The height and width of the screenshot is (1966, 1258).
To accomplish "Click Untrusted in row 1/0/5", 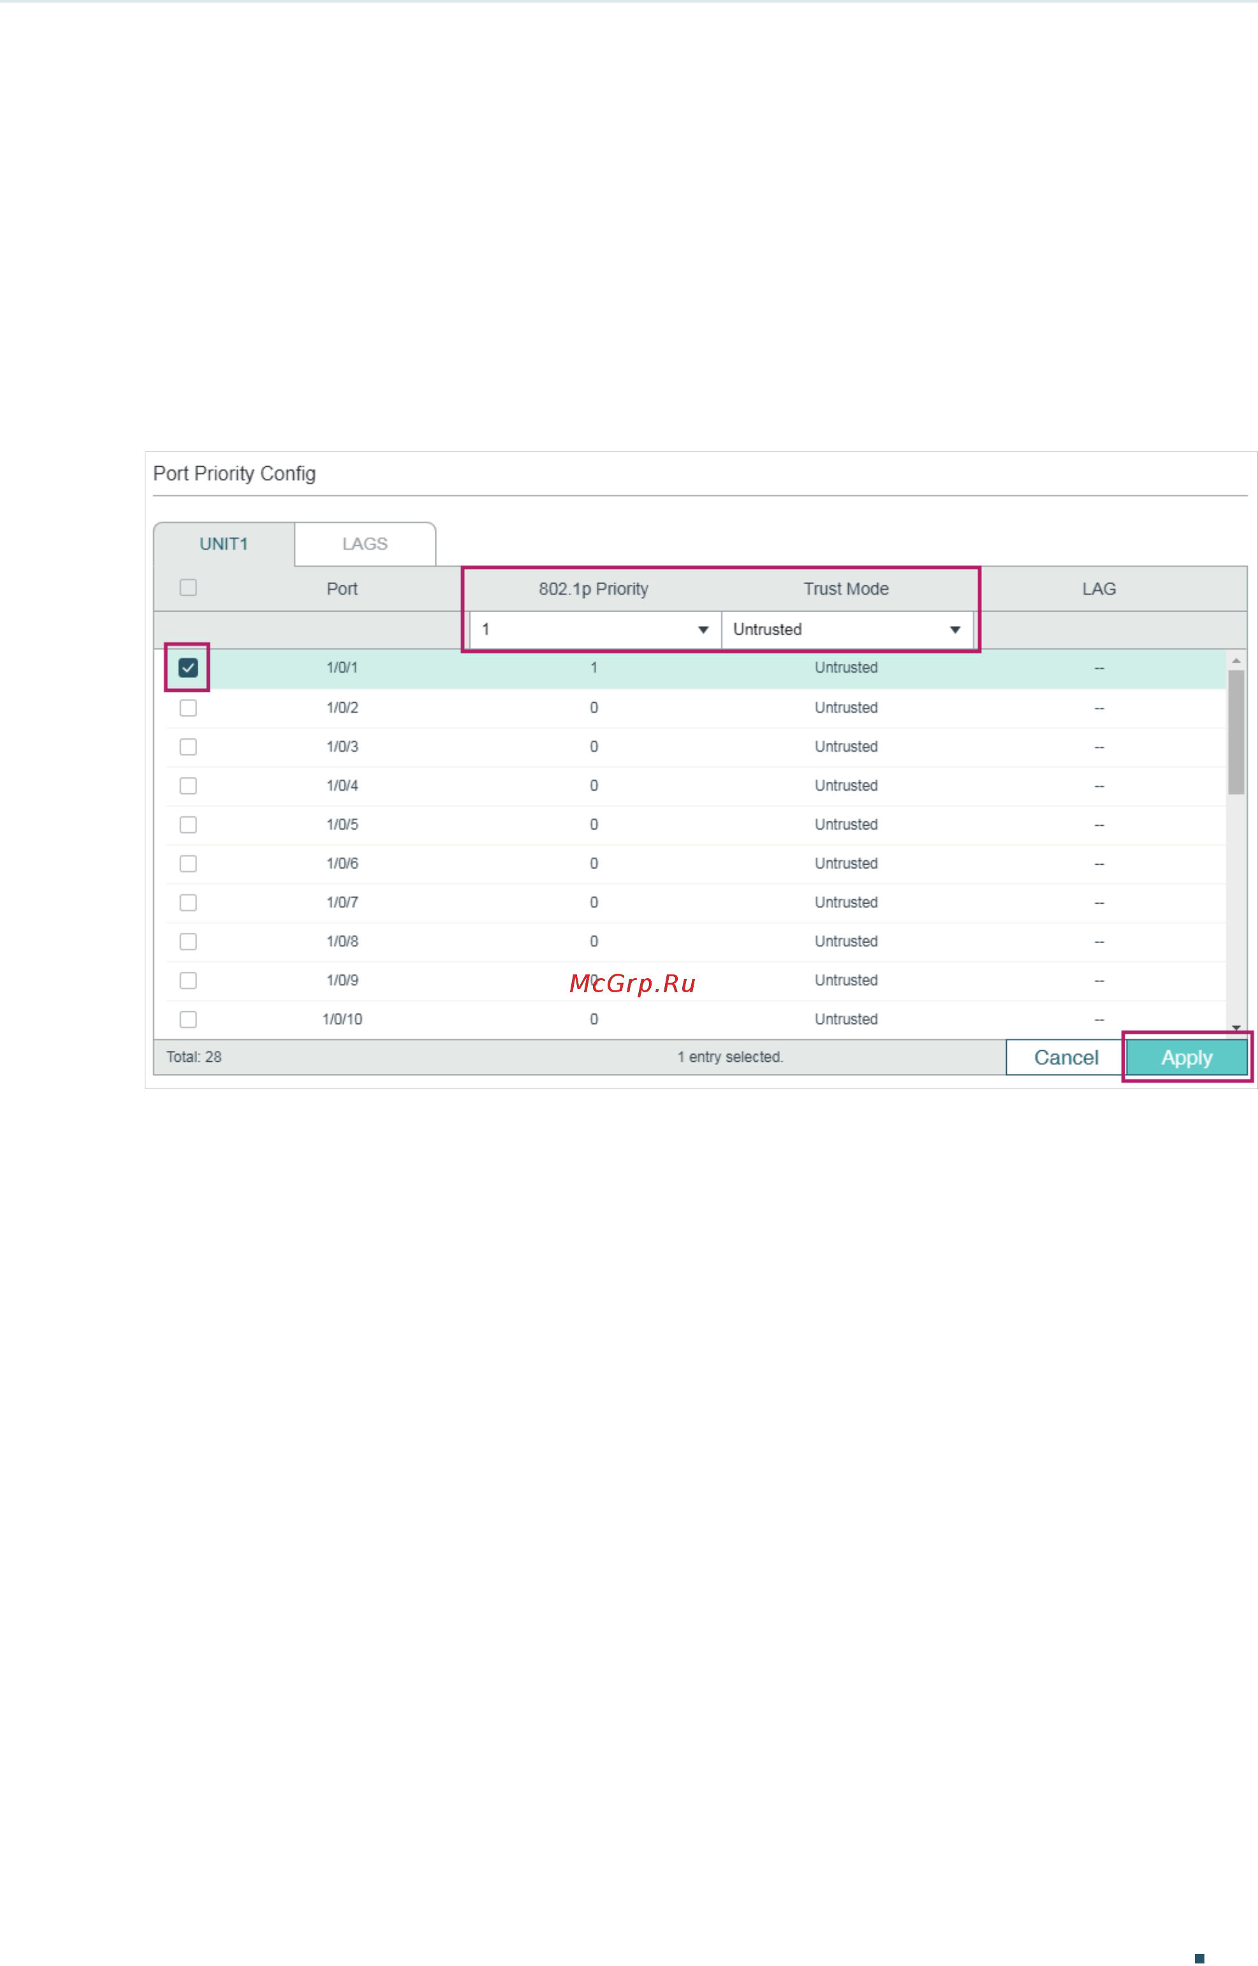I will (x=846, y=824).
